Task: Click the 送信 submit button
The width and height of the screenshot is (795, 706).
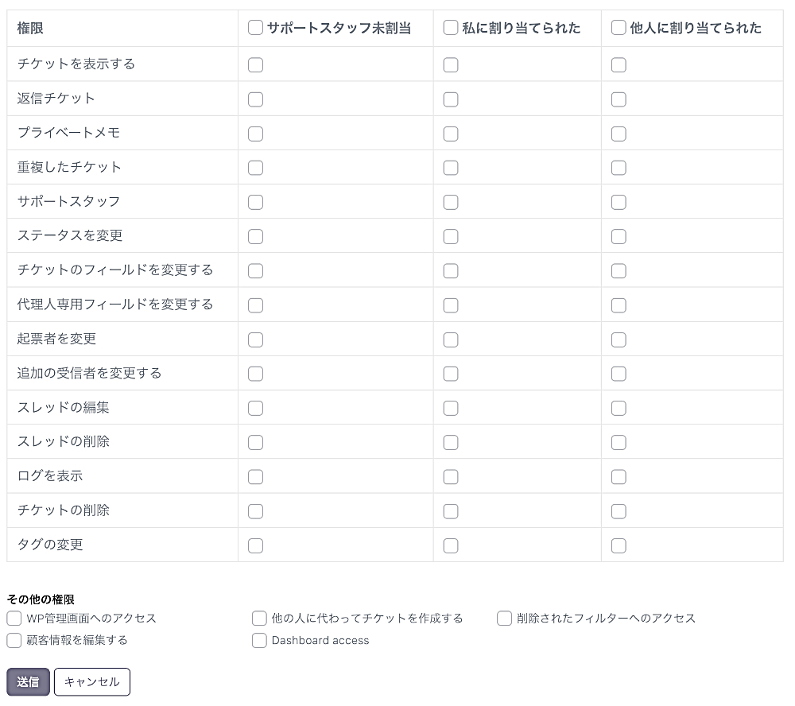Action: (29, 682)
